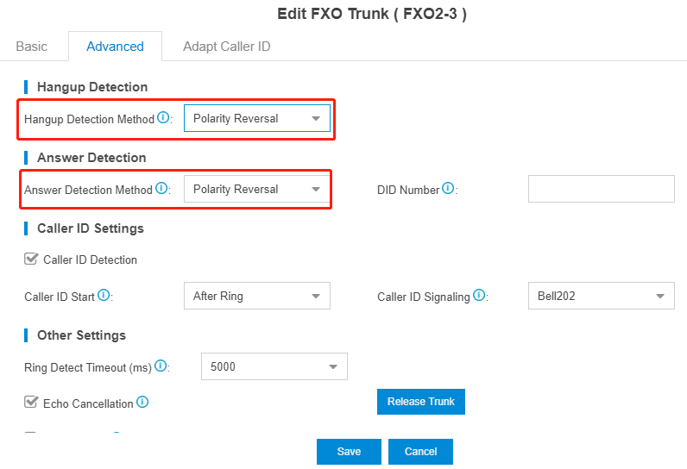The width and height of the screenshot is (687, 469).
Task: Click info icon beside Hangup Detection Method
Action: pyautogui.click(x=163, y=118)
